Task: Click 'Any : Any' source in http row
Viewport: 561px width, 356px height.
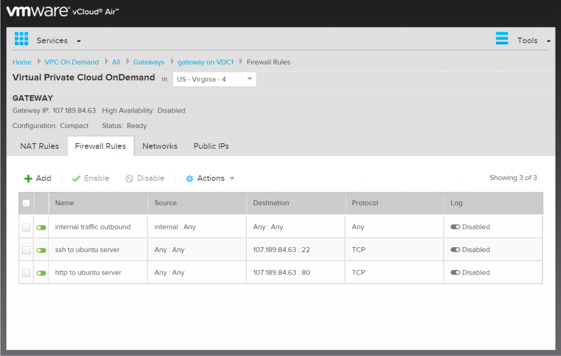Action: (x=169, y=273)
